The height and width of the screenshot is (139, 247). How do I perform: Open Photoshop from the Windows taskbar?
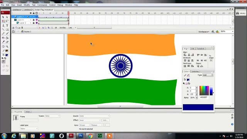pyautogui.click(x=81, y=136)
